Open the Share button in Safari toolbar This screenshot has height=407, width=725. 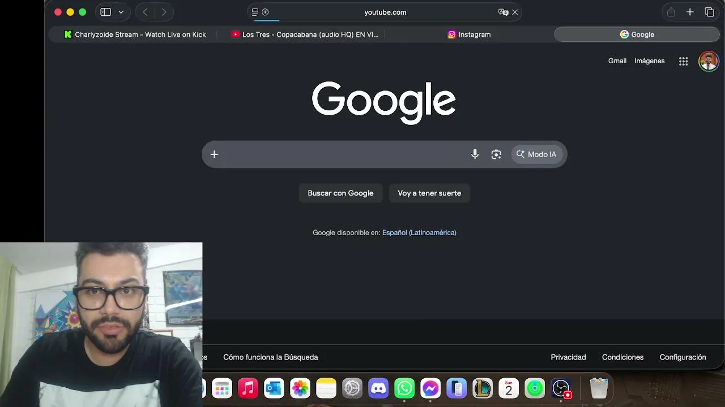point(671,12)
